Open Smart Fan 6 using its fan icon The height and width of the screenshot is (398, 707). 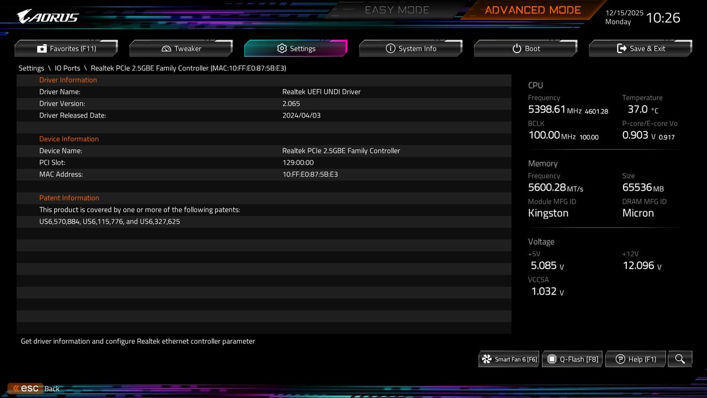click(x=487, y=359)
